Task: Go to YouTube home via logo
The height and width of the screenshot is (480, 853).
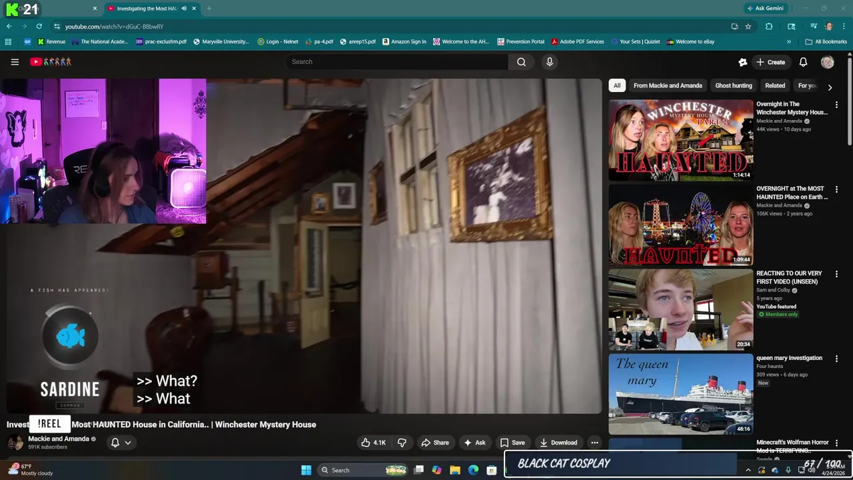Action: [51, 62]
